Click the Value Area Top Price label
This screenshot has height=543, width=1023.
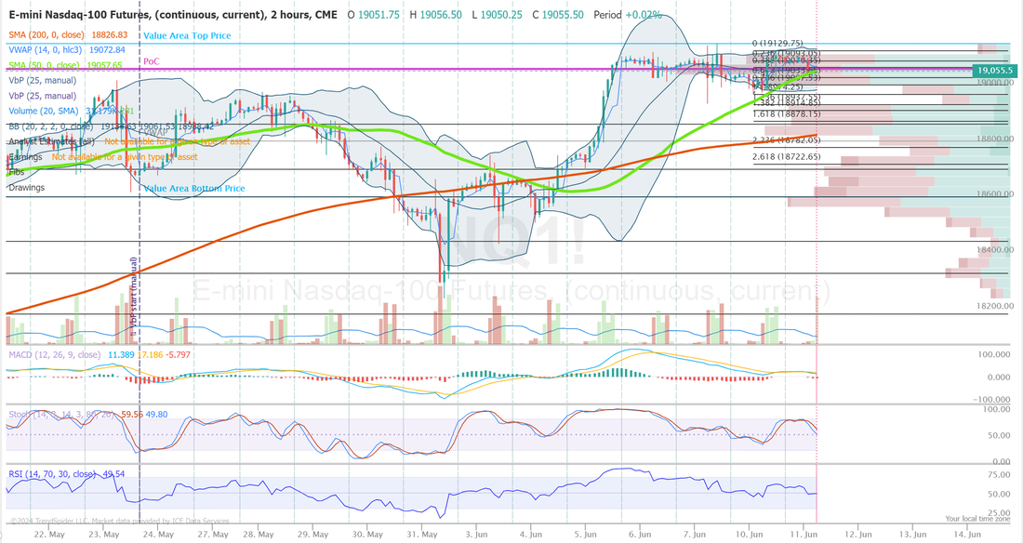click(187, 36)
